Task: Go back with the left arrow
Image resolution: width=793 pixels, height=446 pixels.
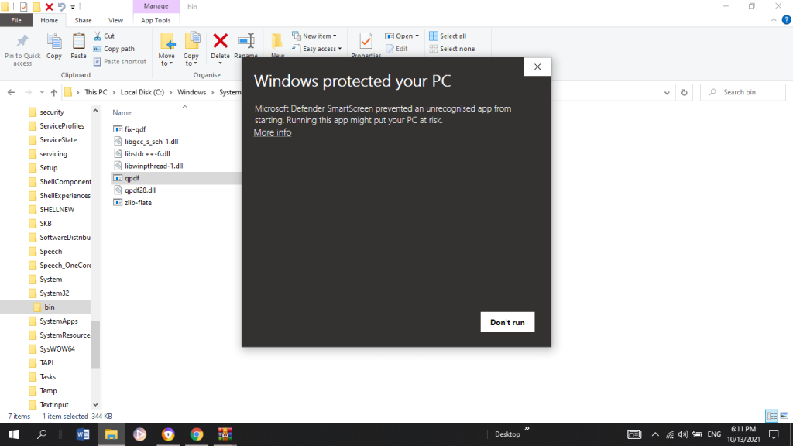Action: pyautogui.click(x=11, y=93)
